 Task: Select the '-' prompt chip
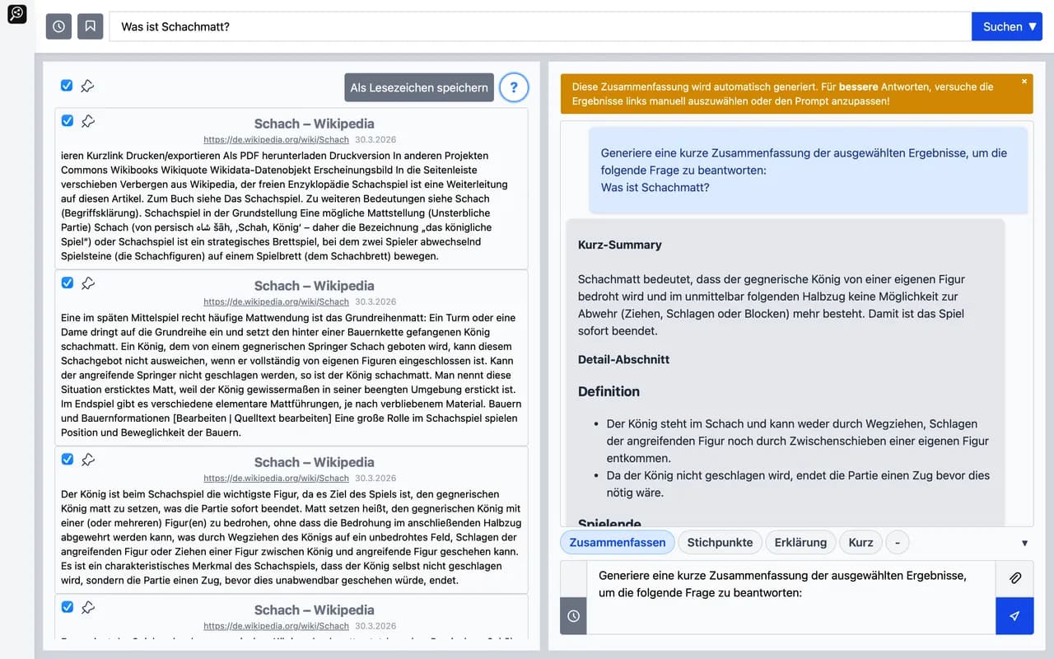pyautogui.click(x=897, y=542)
